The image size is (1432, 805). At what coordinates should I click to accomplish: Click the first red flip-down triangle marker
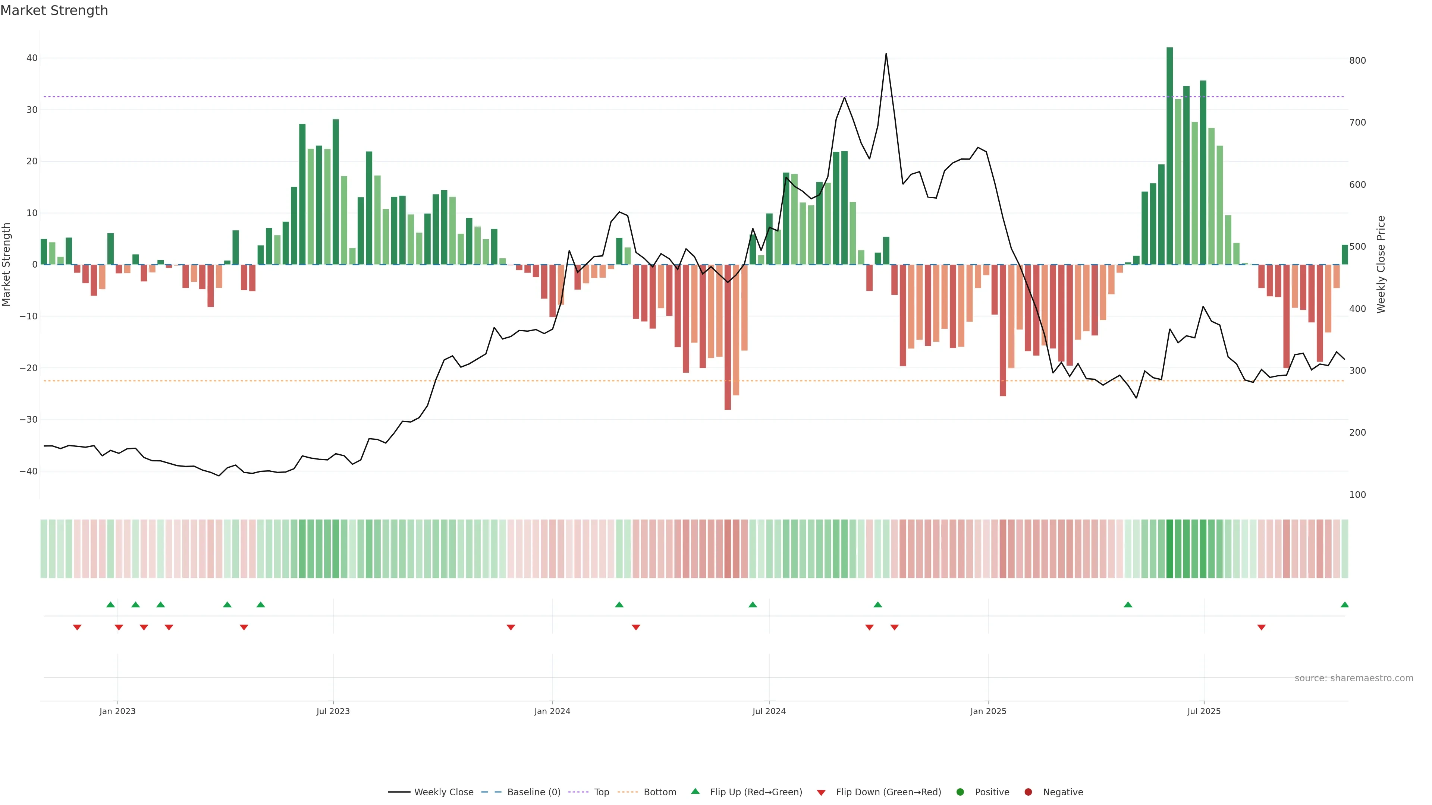click(x=77, y=627)
